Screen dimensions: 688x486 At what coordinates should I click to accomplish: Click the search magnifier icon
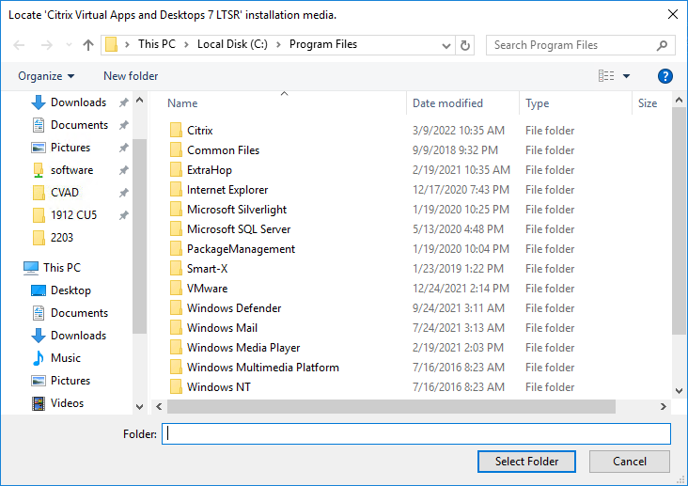(662, 45)
